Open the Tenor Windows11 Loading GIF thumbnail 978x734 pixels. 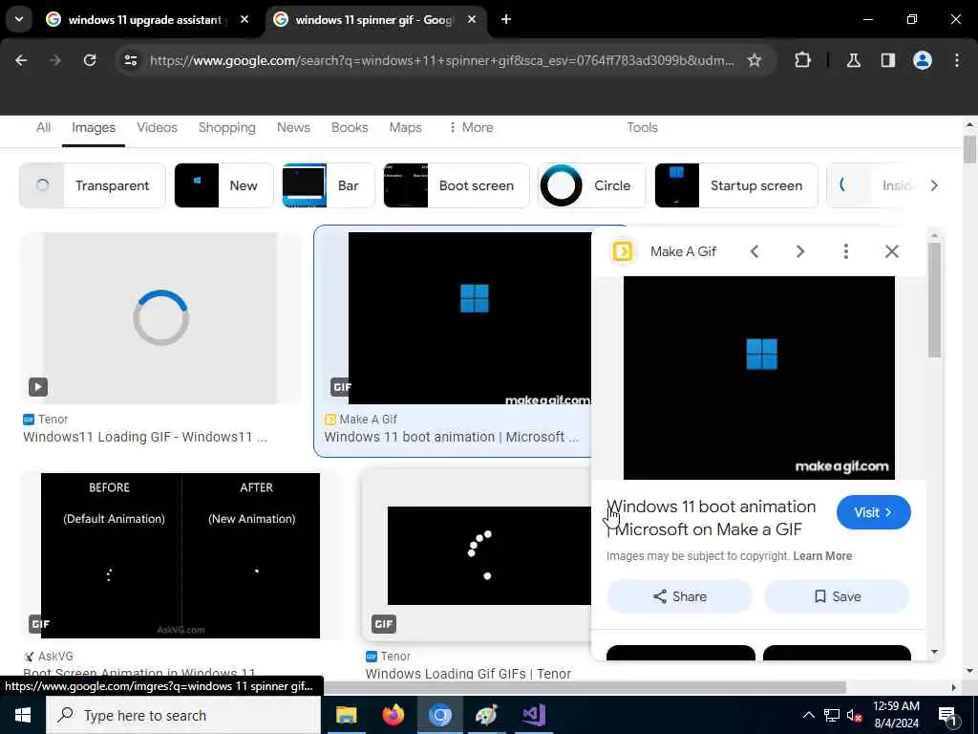click(160, 317)
